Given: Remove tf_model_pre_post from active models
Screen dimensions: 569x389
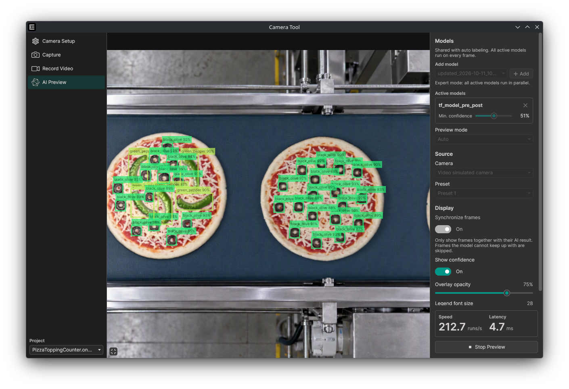Looking at the screenshot, I should (525, 105).
